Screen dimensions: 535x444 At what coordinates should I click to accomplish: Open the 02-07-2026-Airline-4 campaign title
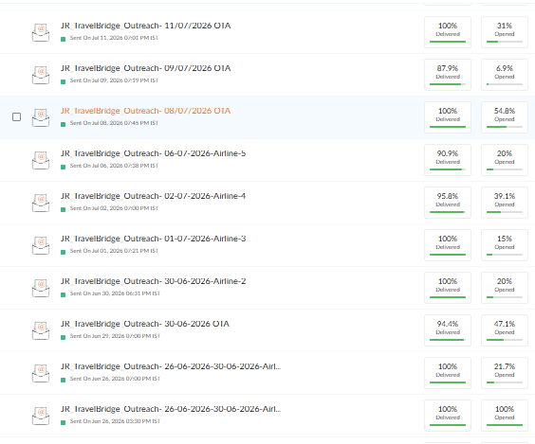[154, 196]
